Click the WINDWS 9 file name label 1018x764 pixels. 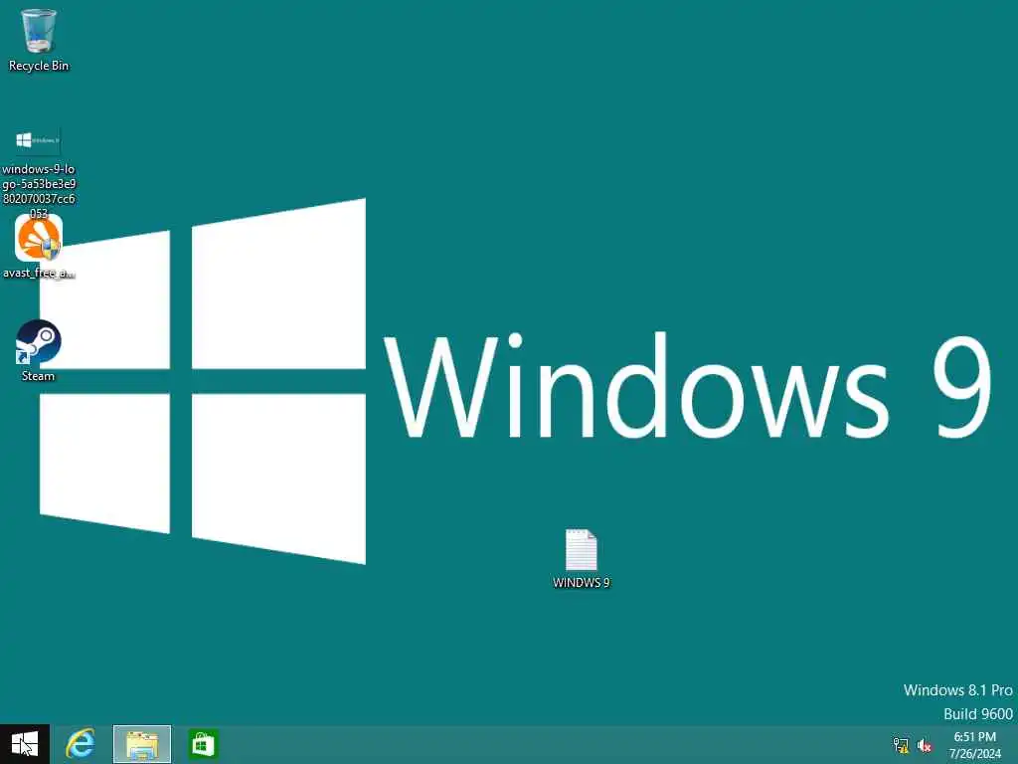click(581, 583)
